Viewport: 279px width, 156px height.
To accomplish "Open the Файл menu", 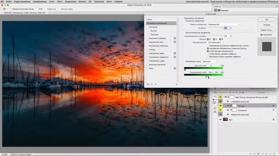I will tap(9, 1).
